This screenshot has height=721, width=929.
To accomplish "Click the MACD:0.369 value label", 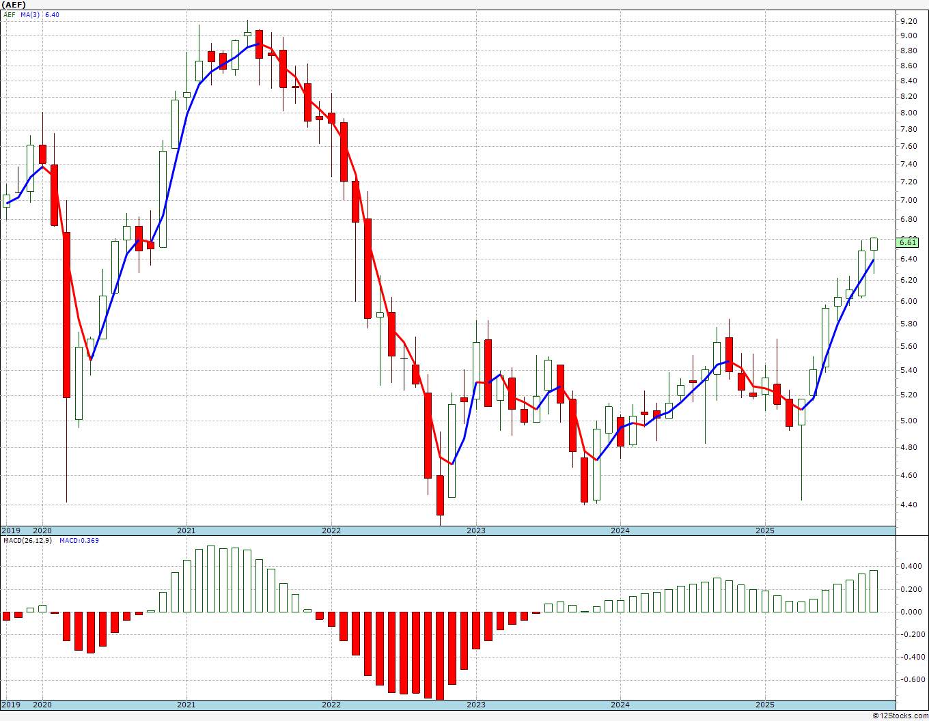I will coord(79,540).
